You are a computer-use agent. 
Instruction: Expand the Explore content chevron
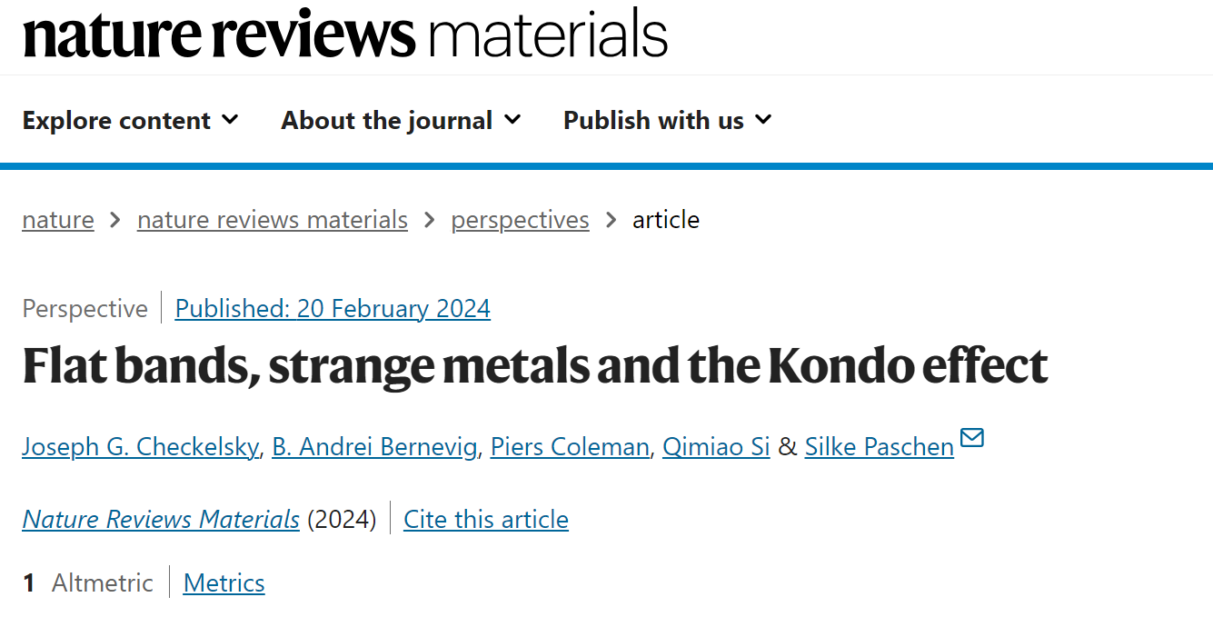230,119
